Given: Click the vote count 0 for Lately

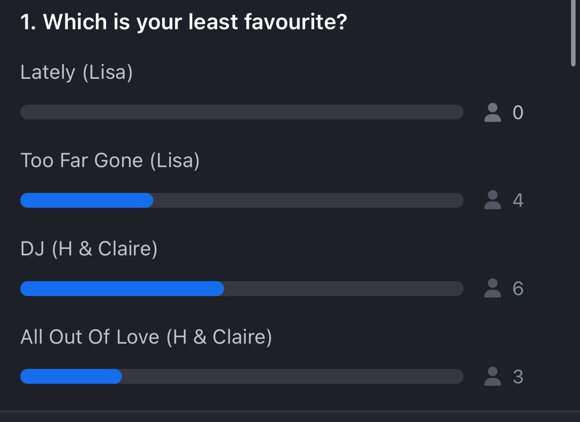Looking at the screenshot, I should (x=518, y=113).
